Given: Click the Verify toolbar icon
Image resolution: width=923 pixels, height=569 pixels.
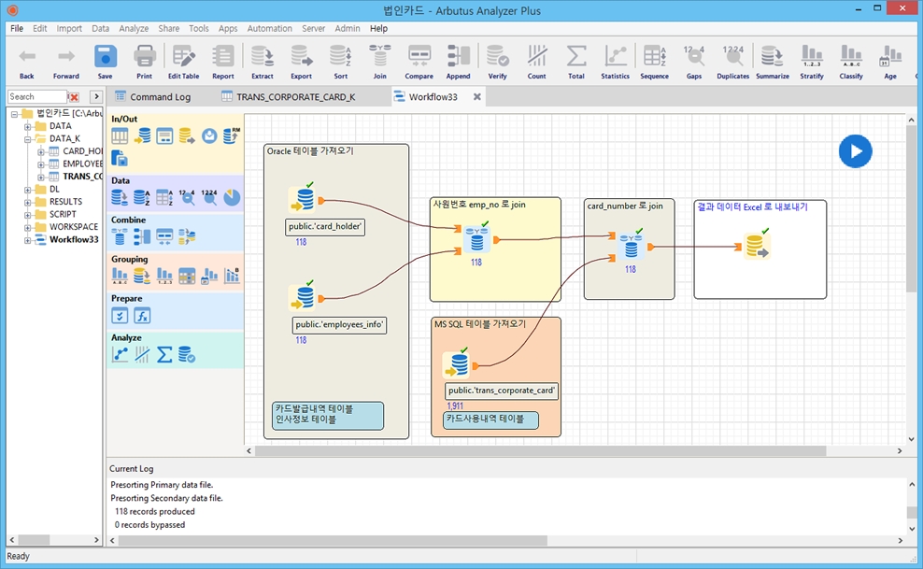Looking at the screenshot, I should (x=497, y=57).
